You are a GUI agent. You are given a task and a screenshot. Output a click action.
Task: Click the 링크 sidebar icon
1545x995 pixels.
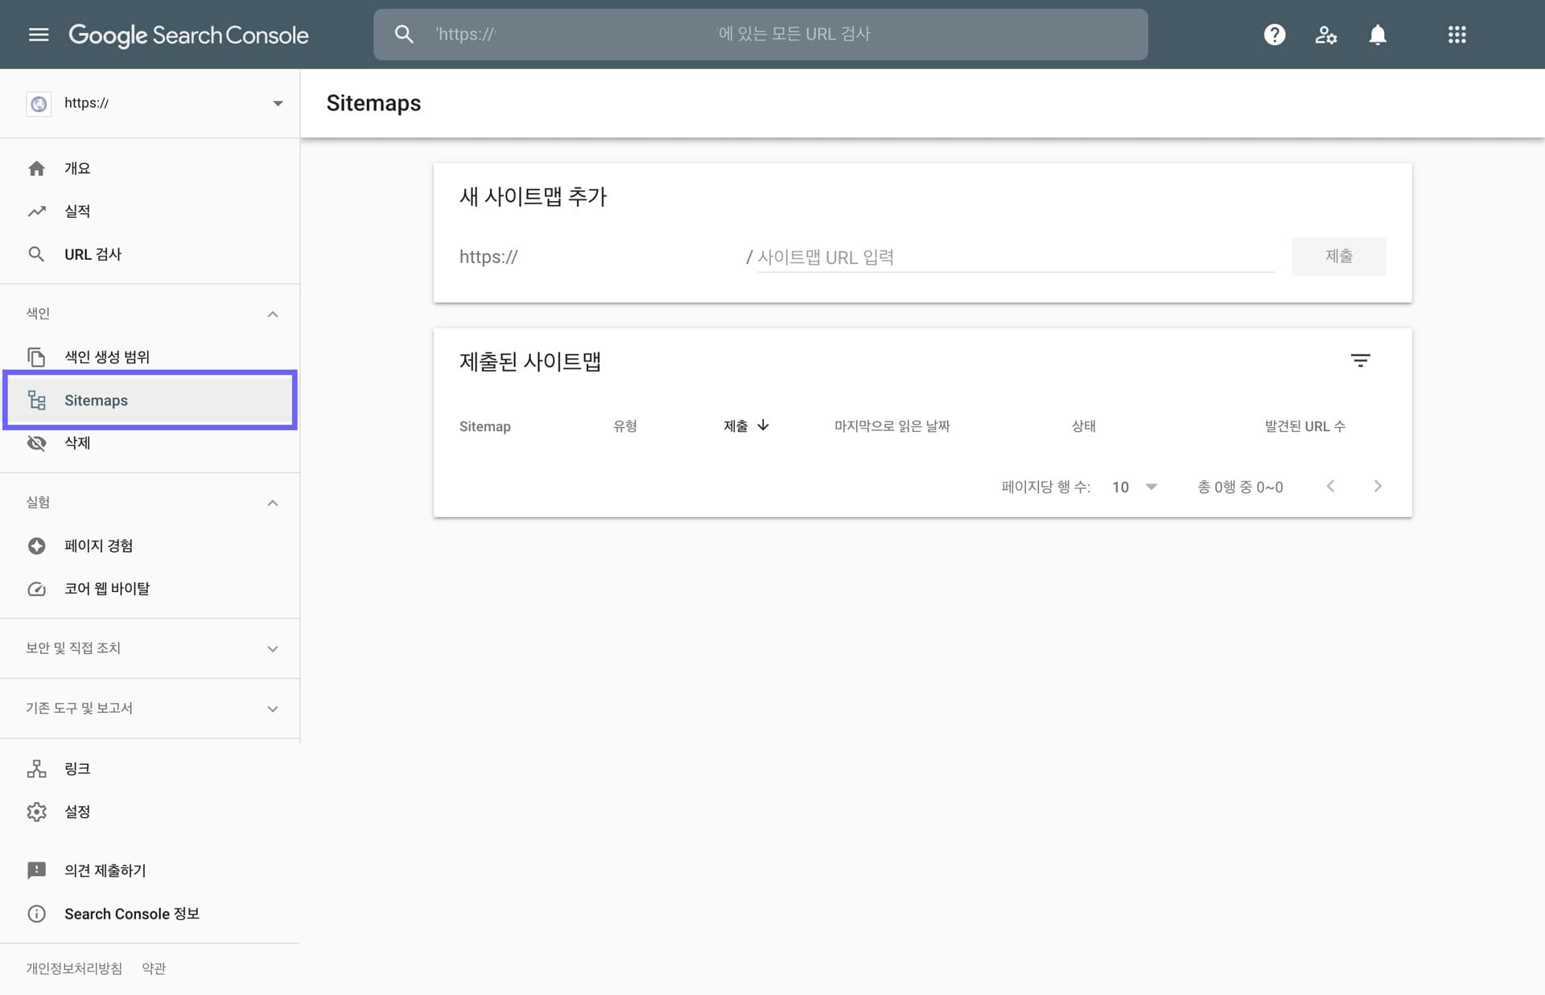36,769
